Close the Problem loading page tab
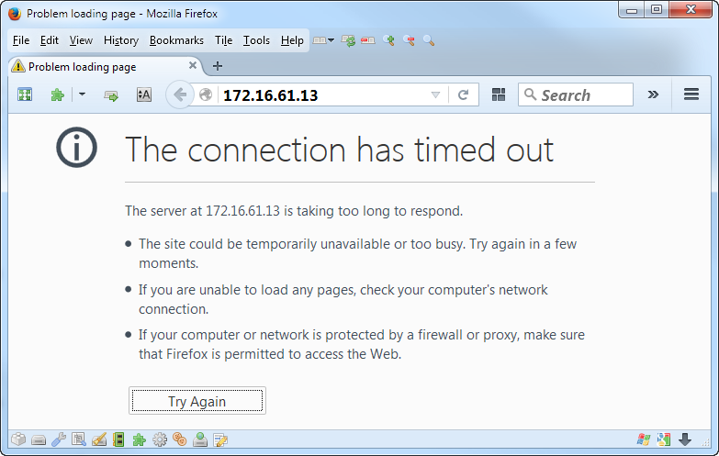Screen dimensions: 719x456 (x=193, y=66)
